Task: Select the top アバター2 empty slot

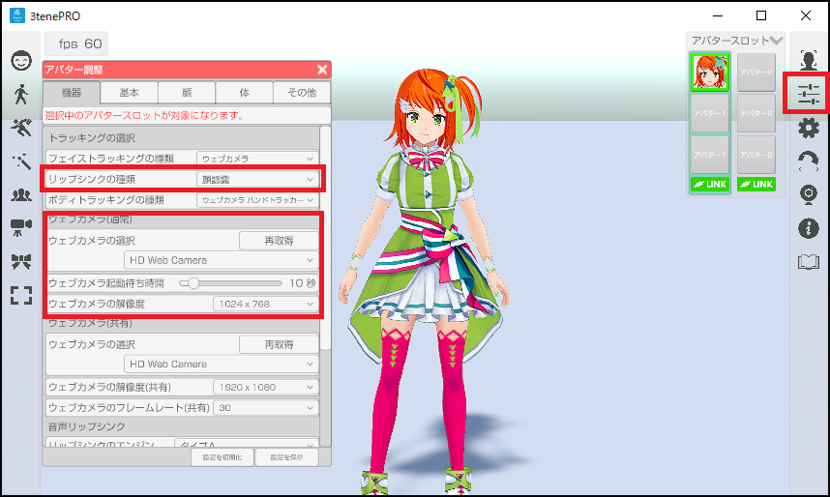Action: tap(756, 72)
